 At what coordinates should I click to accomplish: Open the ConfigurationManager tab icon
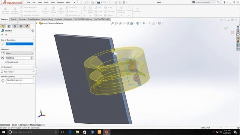click(x=15, y=26)
